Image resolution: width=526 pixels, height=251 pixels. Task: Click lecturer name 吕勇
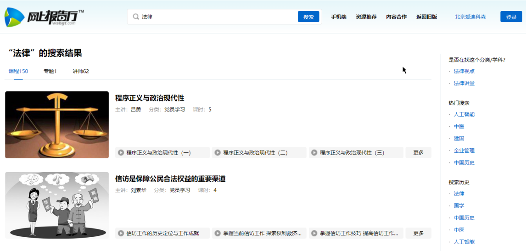click(x=136, y=109)
